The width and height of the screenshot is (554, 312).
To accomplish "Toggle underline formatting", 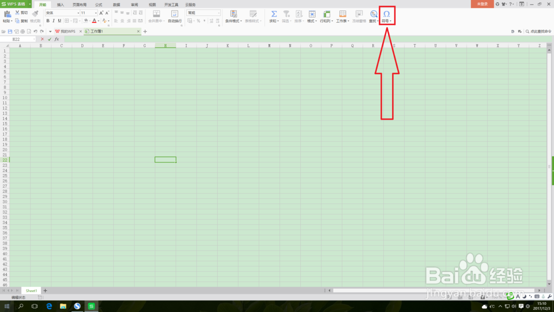I will (59, 21).
